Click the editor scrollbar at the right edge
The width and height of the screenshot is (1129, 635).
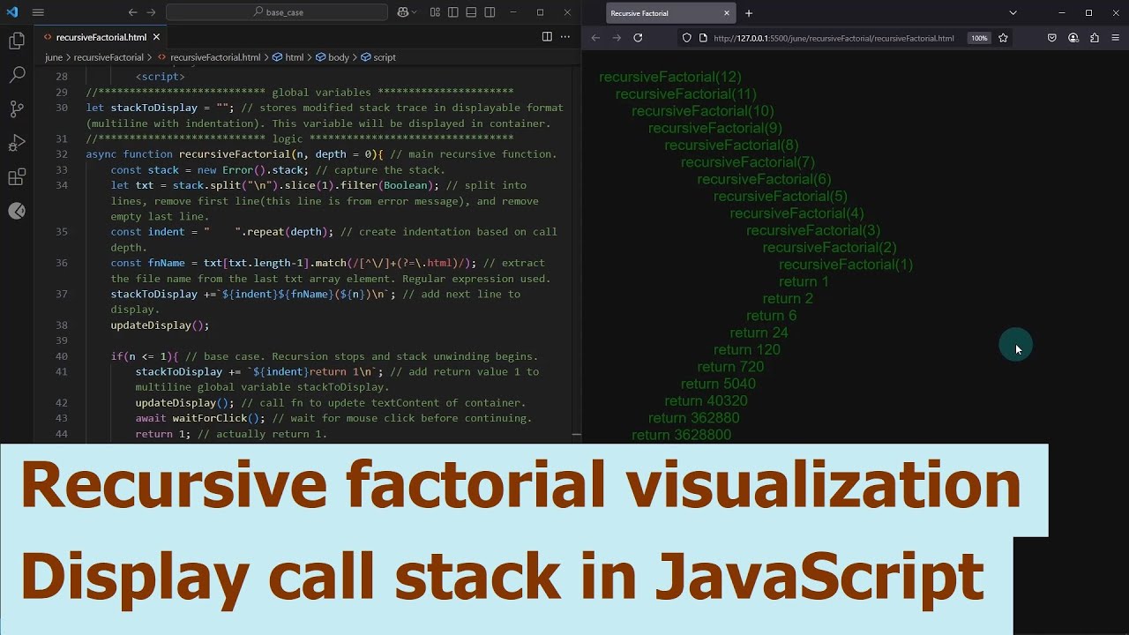coord(577,256)
